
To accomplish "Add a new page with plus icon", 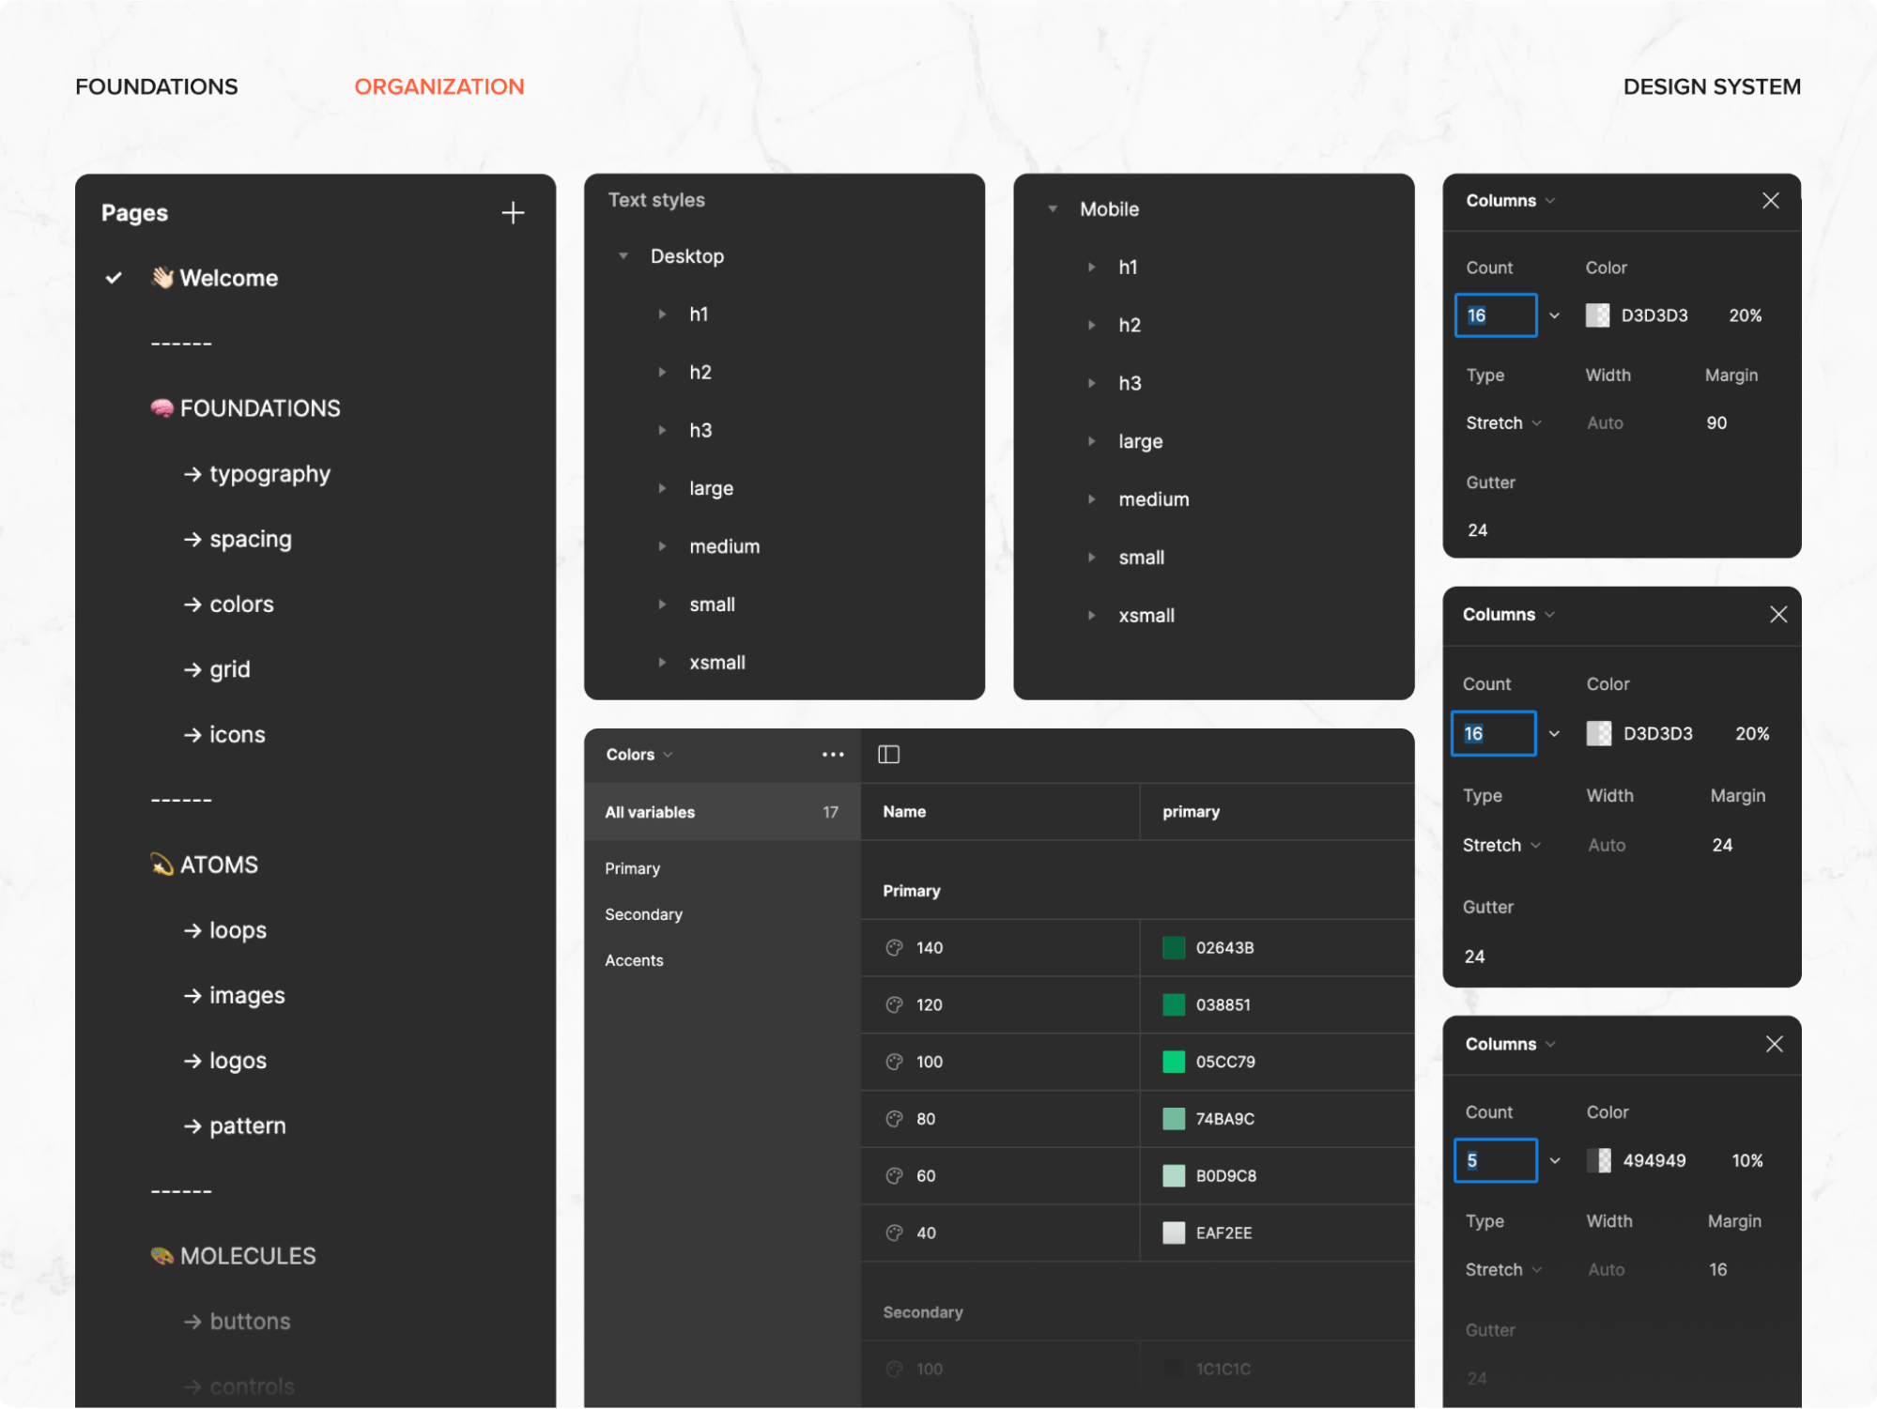I will (513, 213).
